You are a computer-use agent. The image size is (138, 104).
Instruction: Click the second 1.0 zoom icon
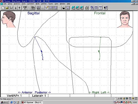tap(55, 8)
